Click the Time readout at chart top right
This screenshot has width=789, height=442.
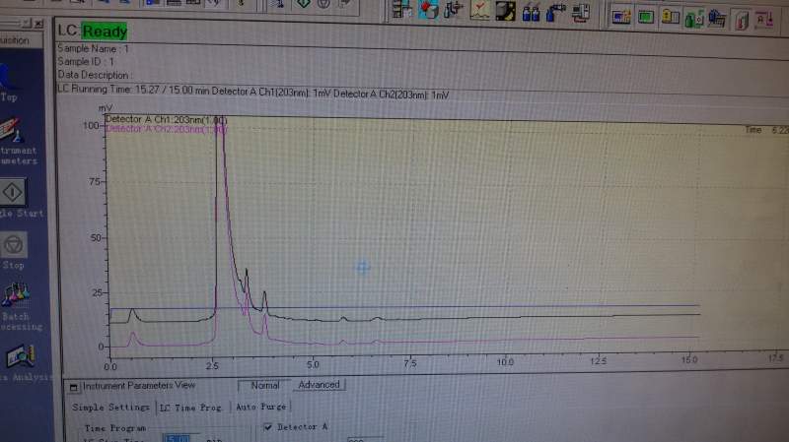coord(766,130)
